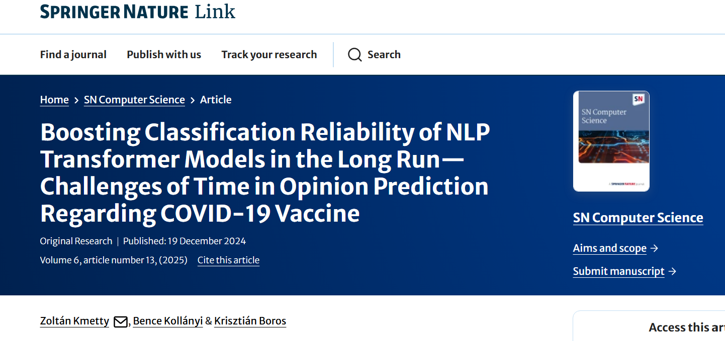
Task: Click the Springer Nature Link logo
Action: click(x=138, y=12)
